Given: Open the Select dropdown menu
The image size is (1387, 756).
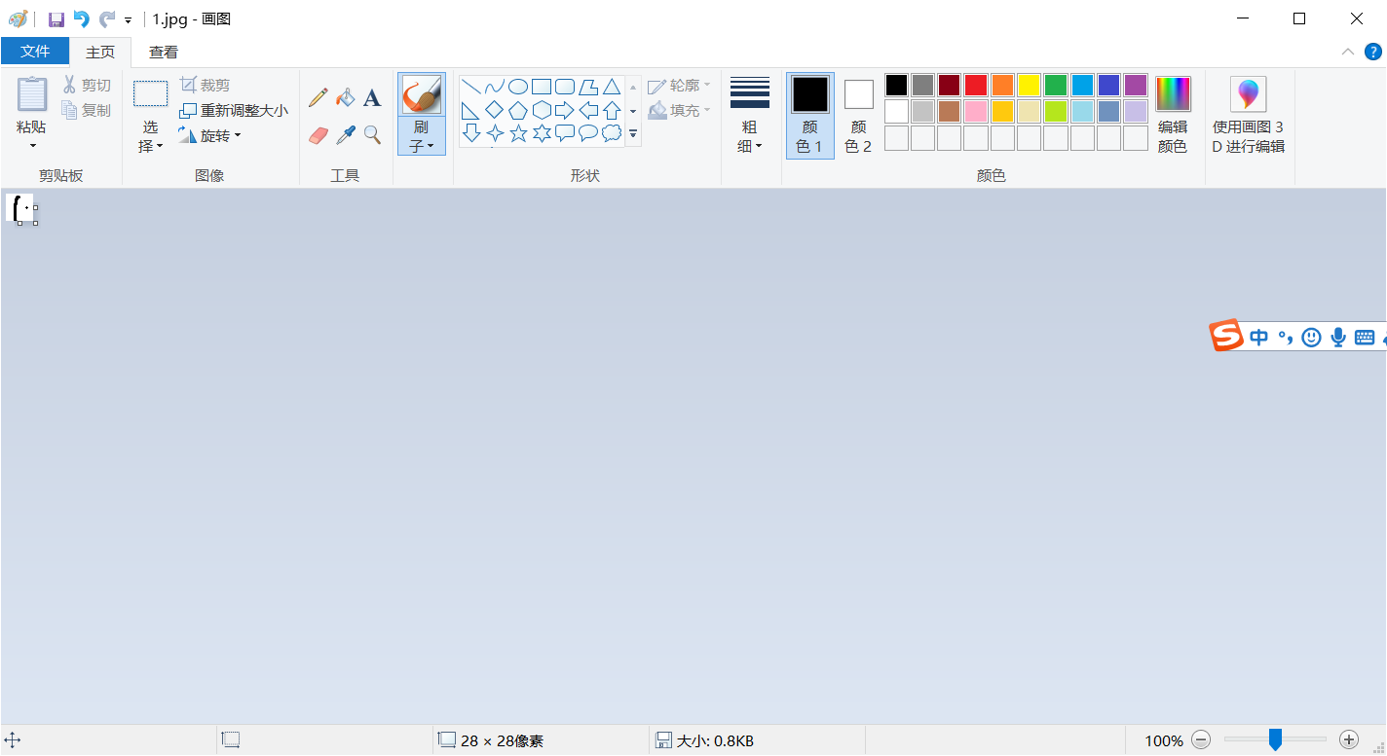Looking at the screenshot, I should (x=150, y=136).
